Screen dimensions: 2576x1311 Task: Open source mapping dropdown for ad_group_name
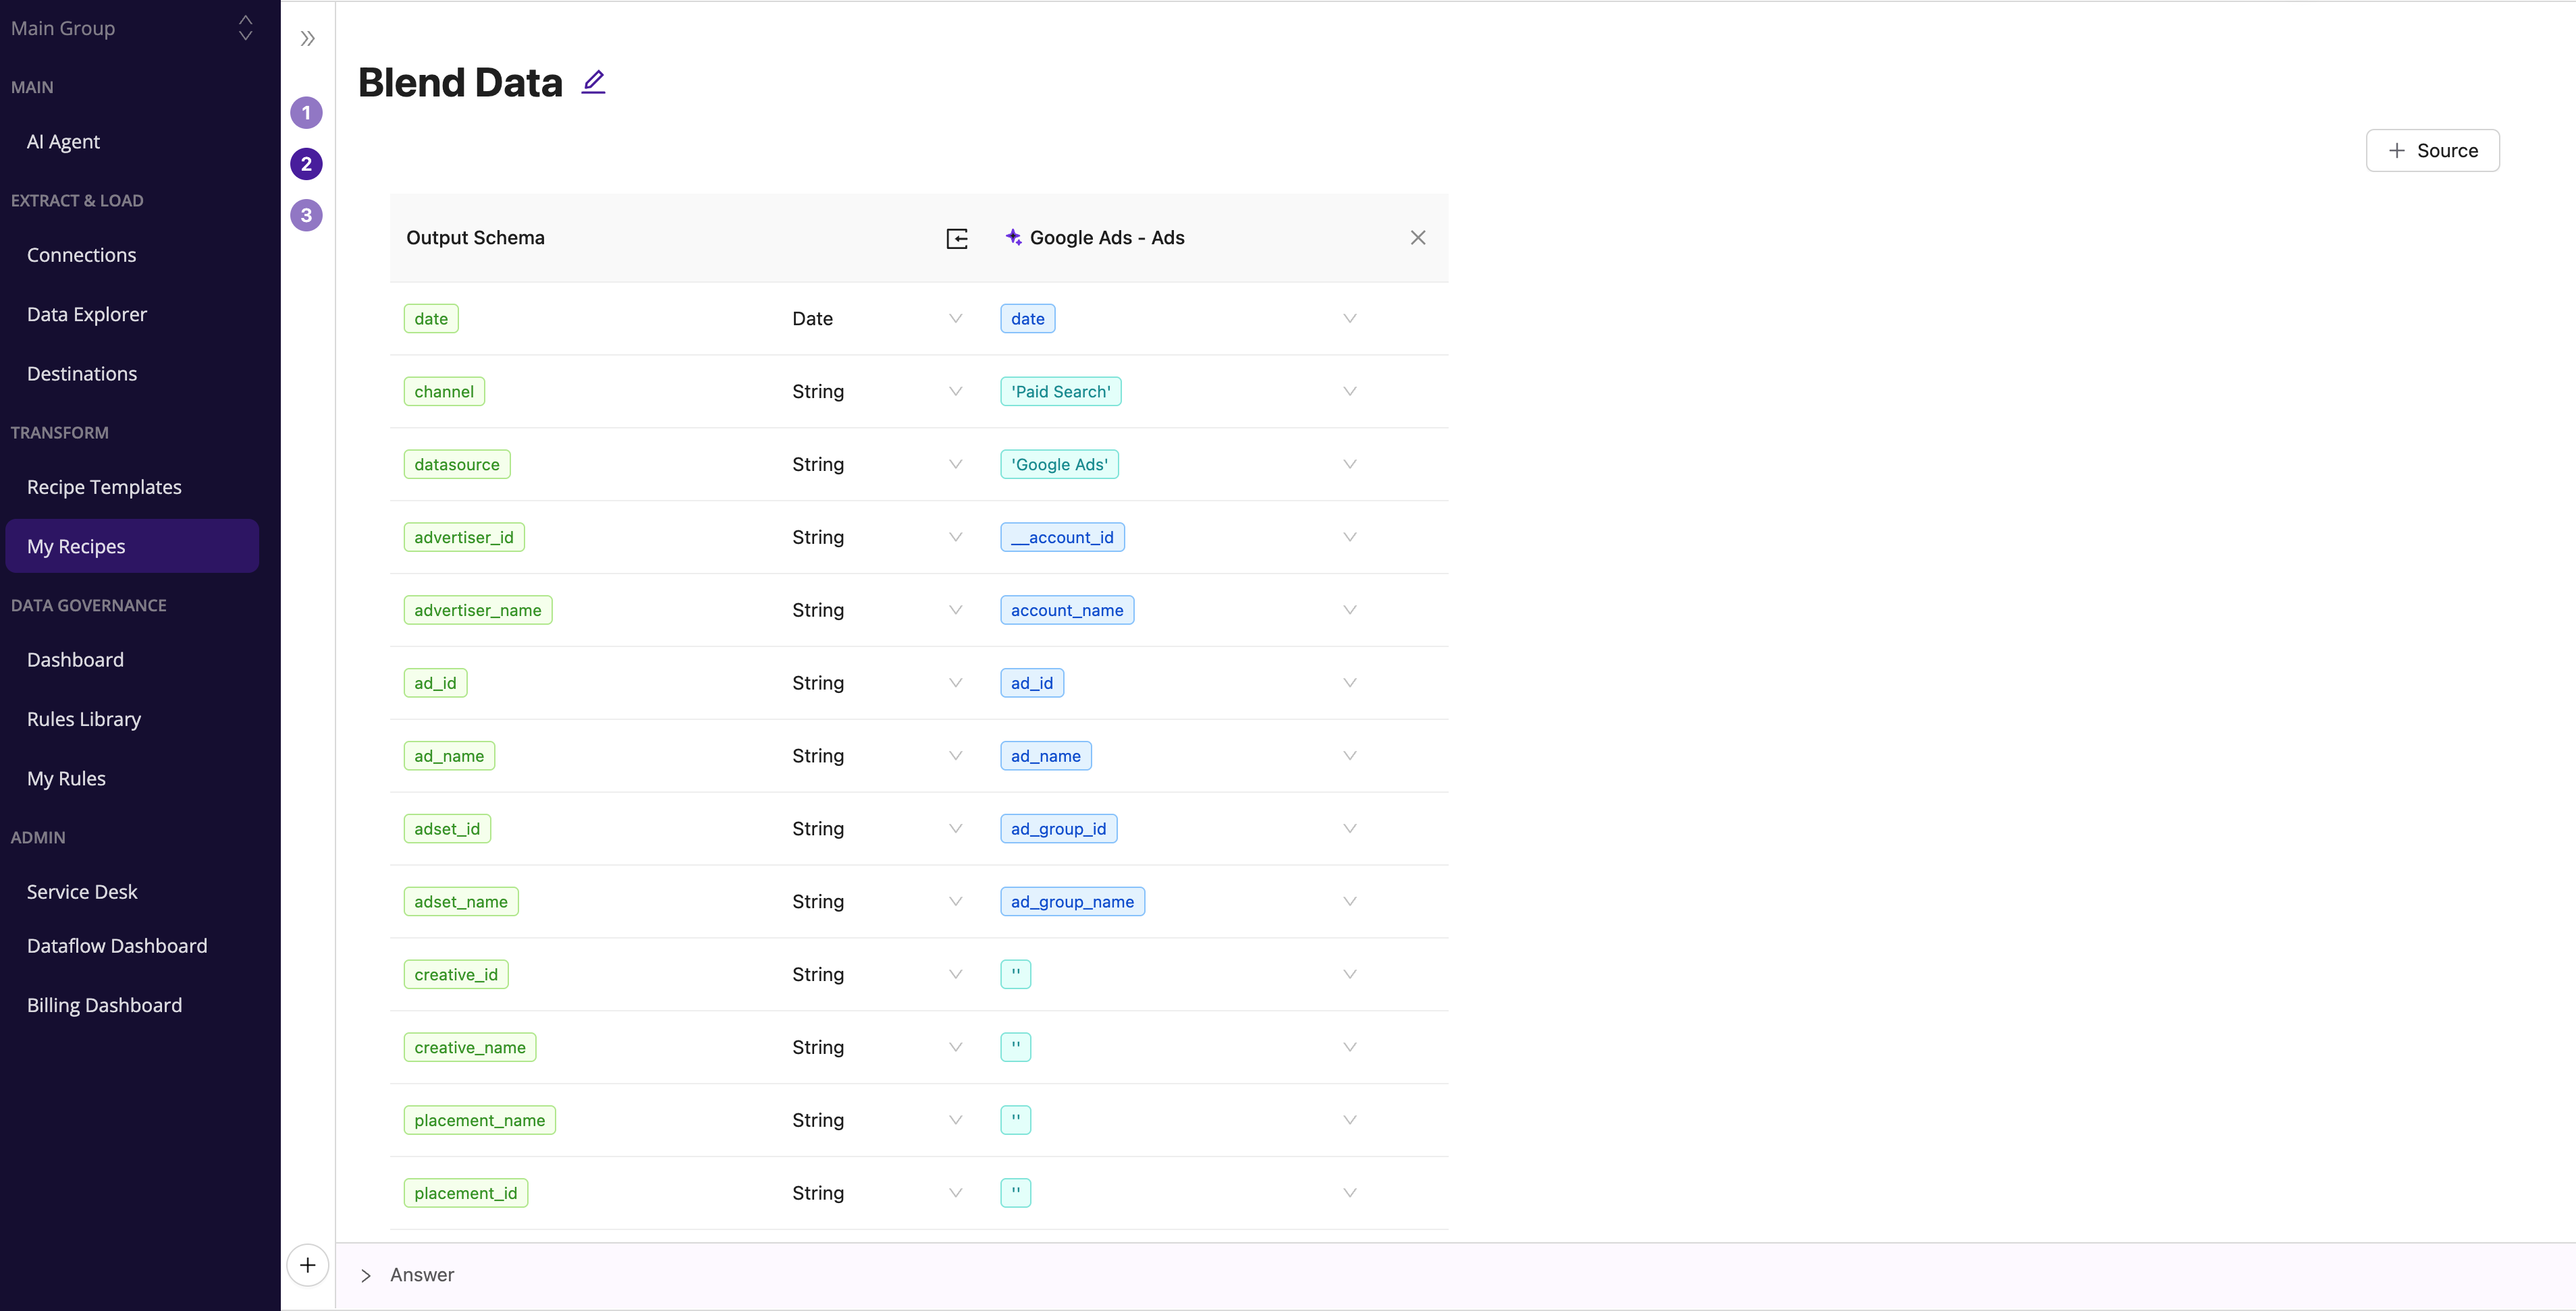click(1349, 901)
